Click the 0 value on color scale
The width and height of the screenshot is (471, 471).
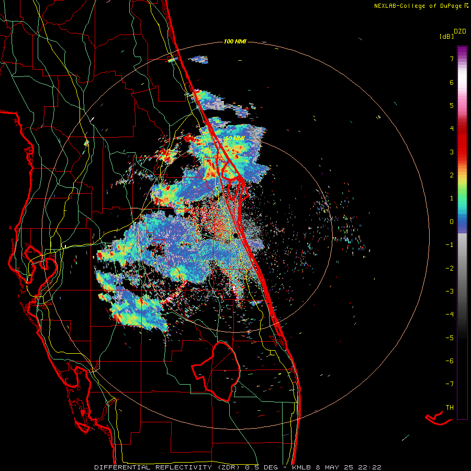pos(452,222)
